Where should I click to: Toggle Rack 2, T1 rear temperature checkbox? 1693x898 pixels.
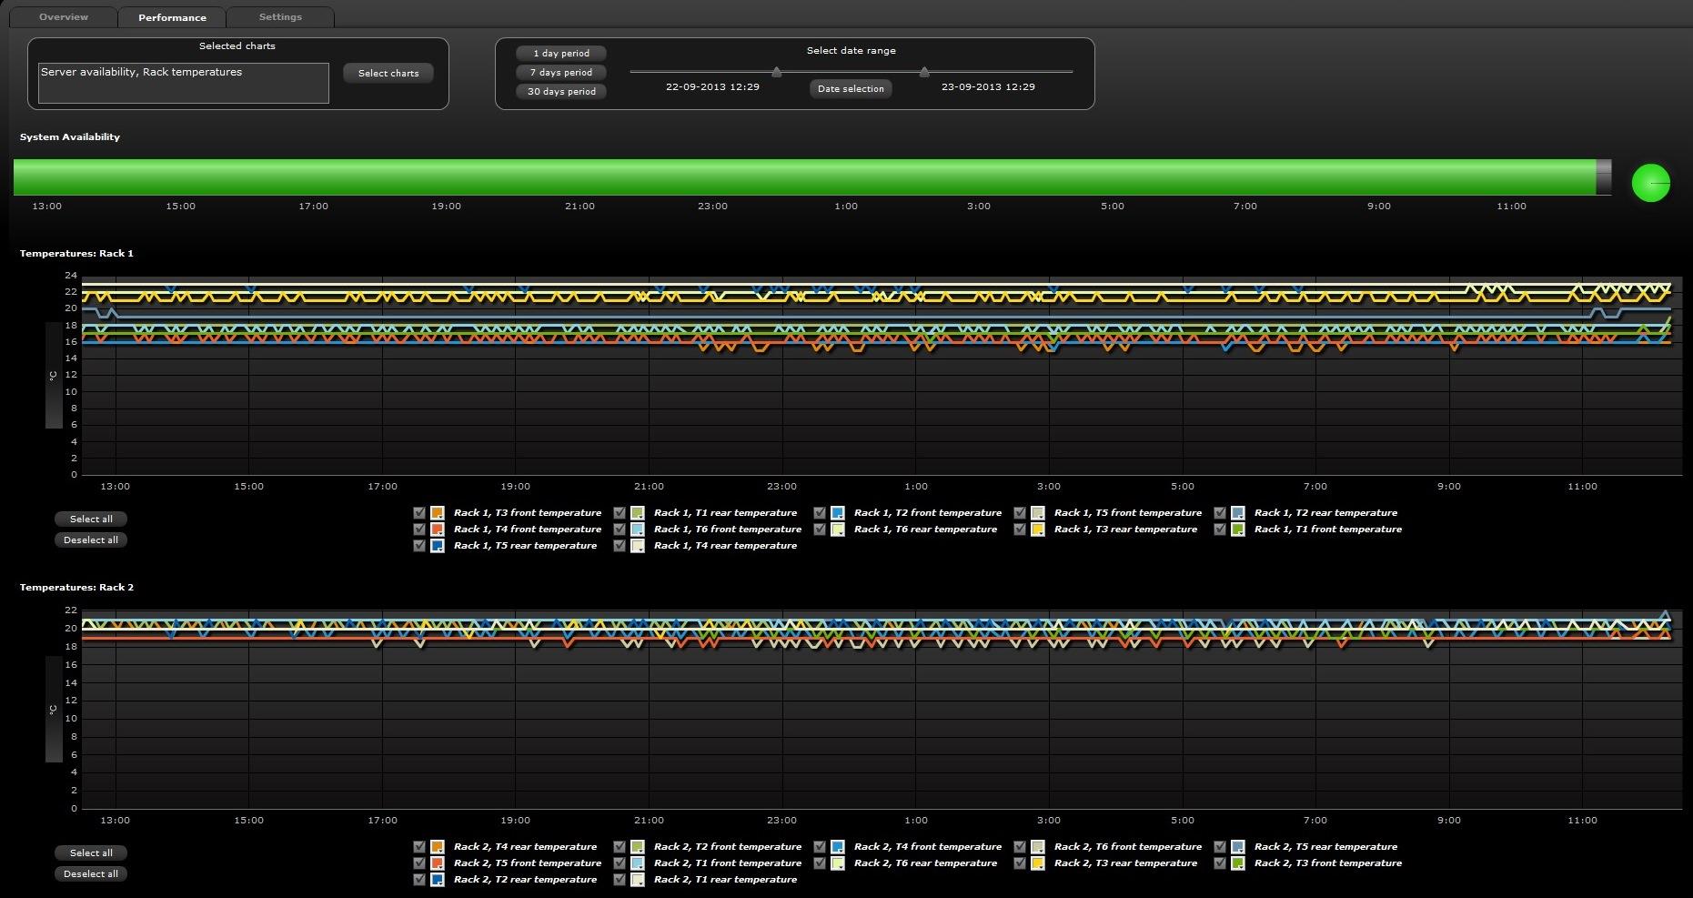(x=620, y=880)
